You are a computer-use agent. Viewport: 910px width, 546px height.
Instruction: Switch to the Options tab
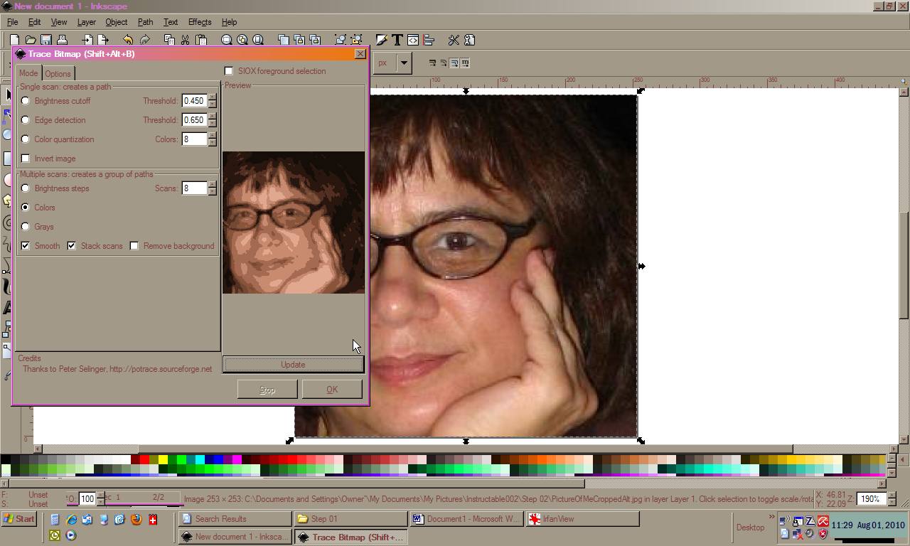(x=58, y=74)
